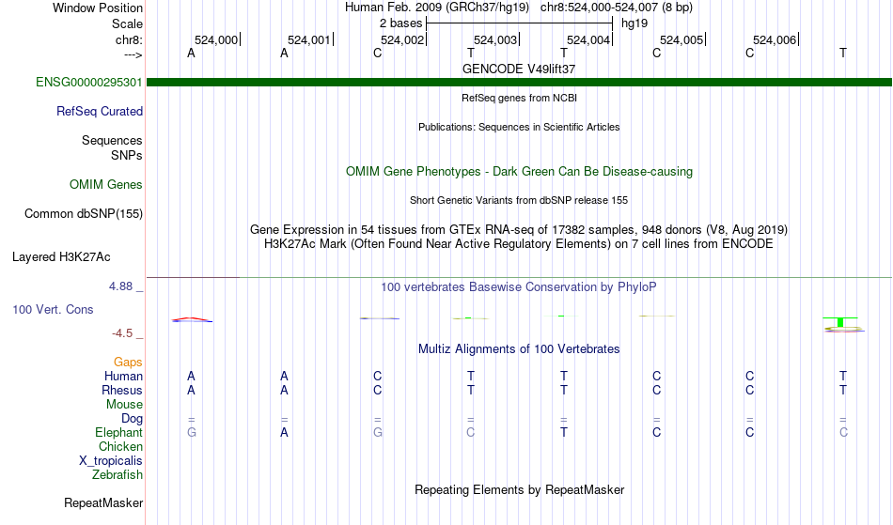Select the Zebrafish alignment row label
The height and width of the screenshot is (525, 893).
[117, 475]
